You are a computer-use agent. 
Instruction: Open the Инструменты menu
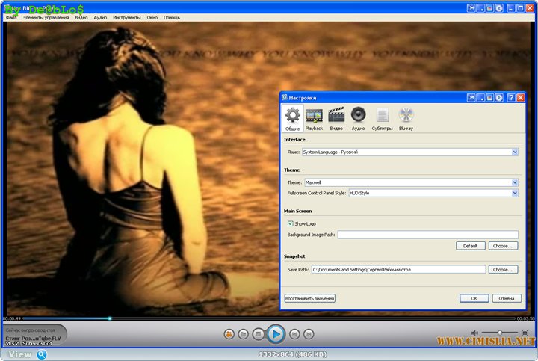click(x=128, y=16)
